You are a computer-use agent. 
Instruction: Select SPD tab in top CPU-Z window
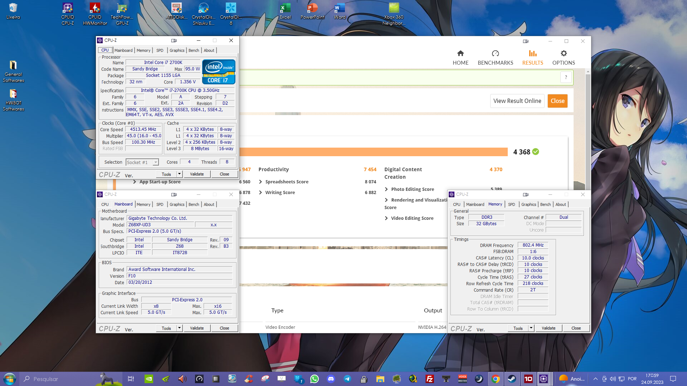(x=160, y=50)
